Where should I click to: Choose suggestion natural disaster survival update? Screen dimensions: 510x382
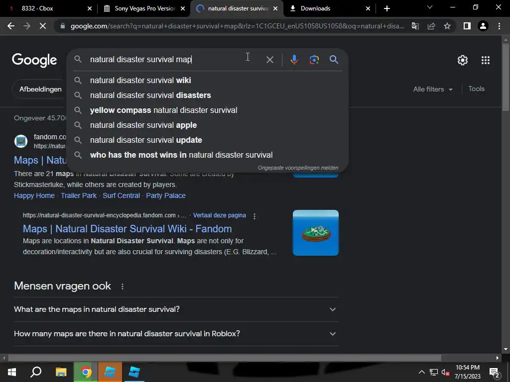point(207,140)
